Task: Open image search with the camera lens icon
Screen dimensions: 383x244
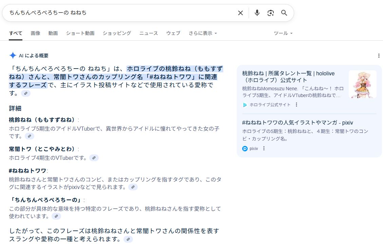Action: coord(270,13)
